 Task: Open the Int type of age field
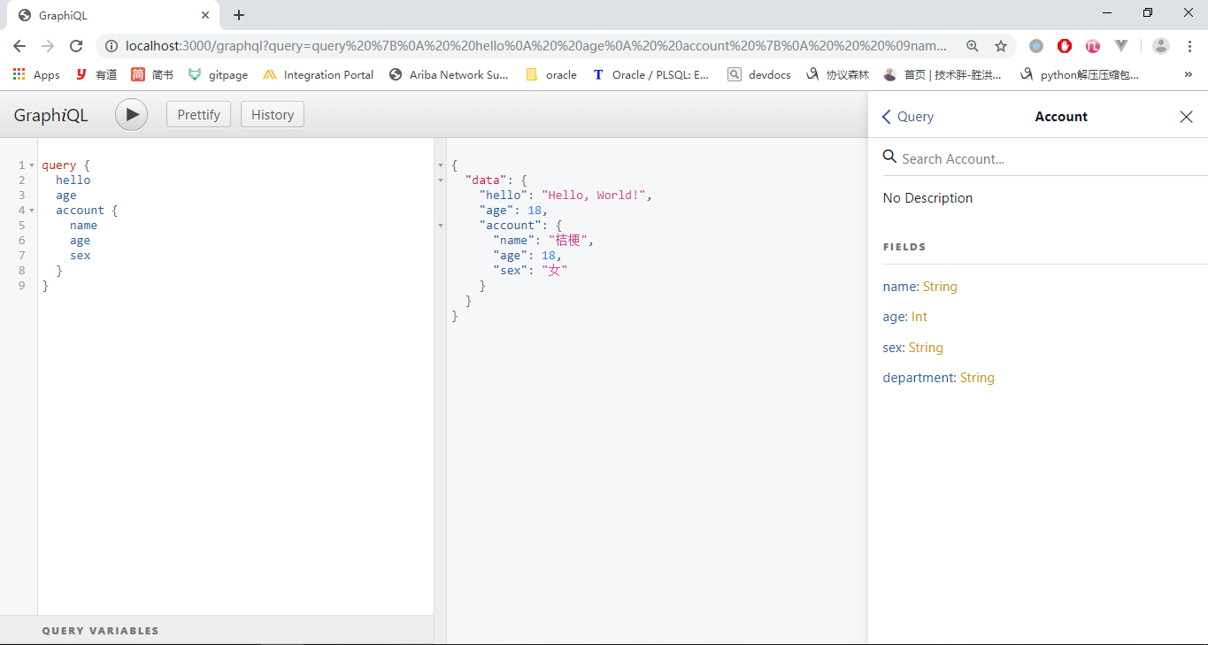point(919,317)
